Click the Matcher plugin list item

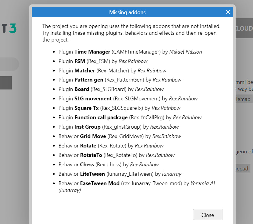112,71
